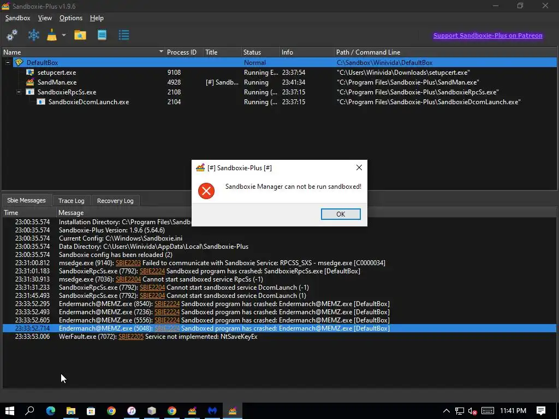The width and height of the screenshot is (559, 419).
Task: Open the View menu
Action: tap(45, 18)
